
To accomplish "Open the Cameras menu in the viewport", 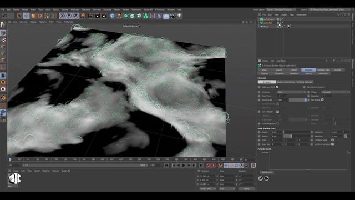I will tap(23, 22).
